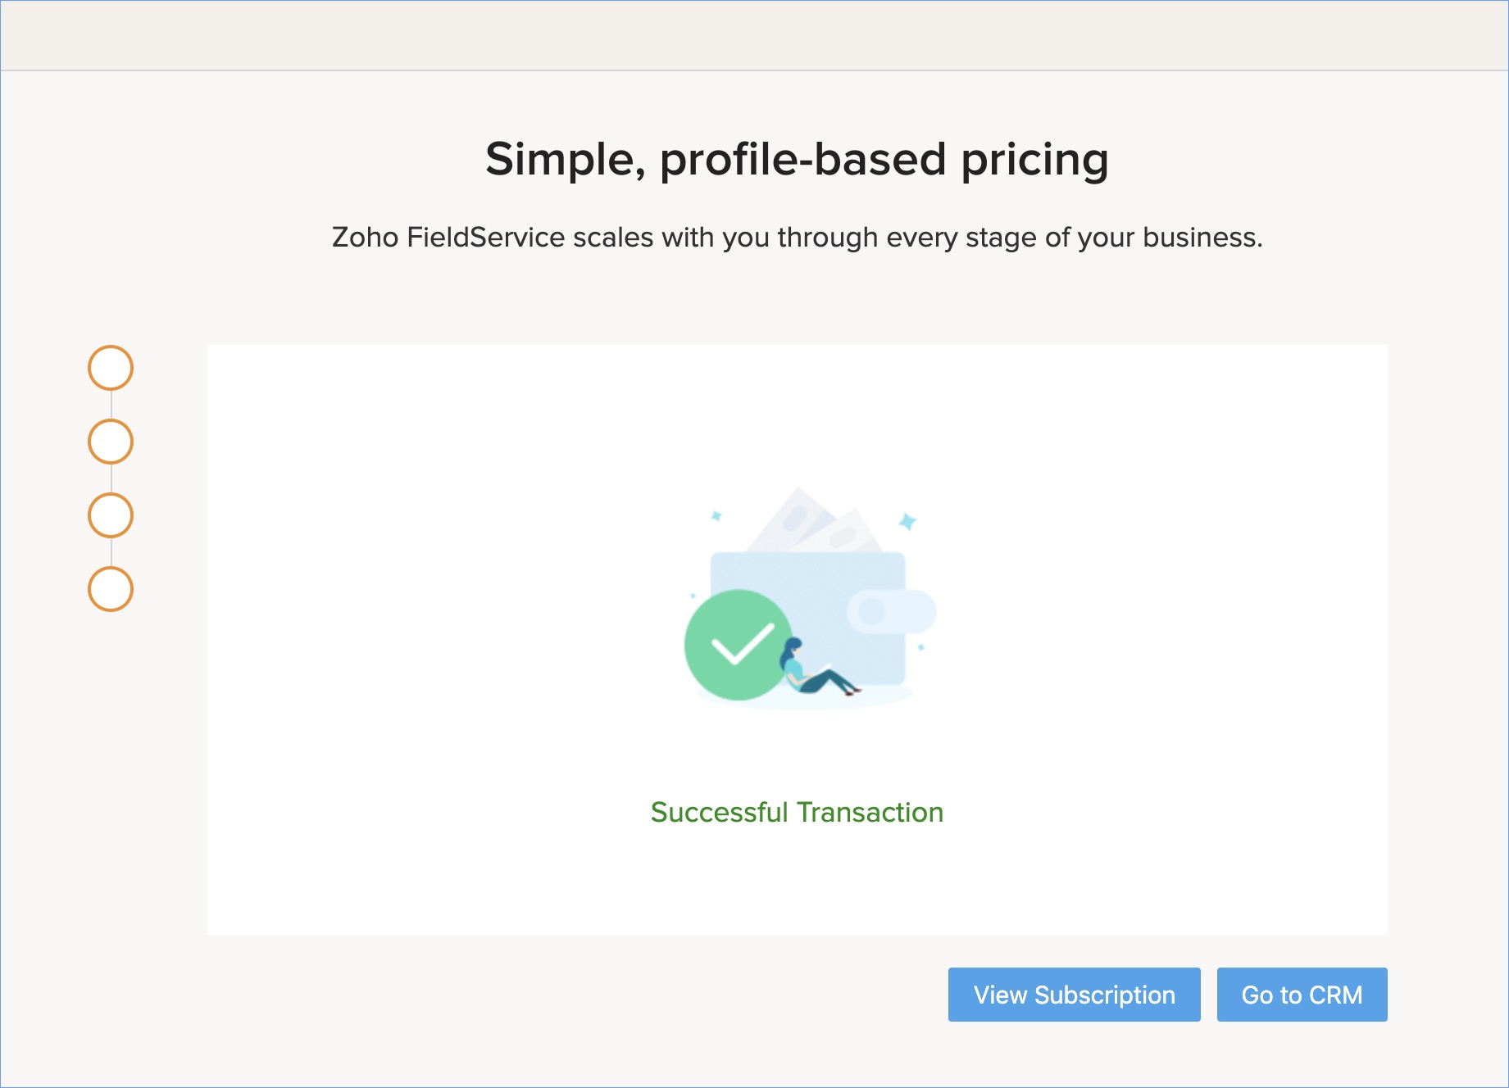1509x1088 pixels.
Task: Open View Subscription
Action: tap(1074, 995)
